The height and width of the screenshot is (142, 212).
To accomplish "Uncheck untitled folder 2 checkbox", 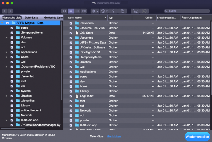I will click(x=12, y=111).
